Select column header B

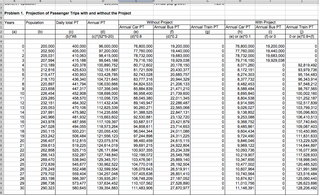(x=40, y=2)
